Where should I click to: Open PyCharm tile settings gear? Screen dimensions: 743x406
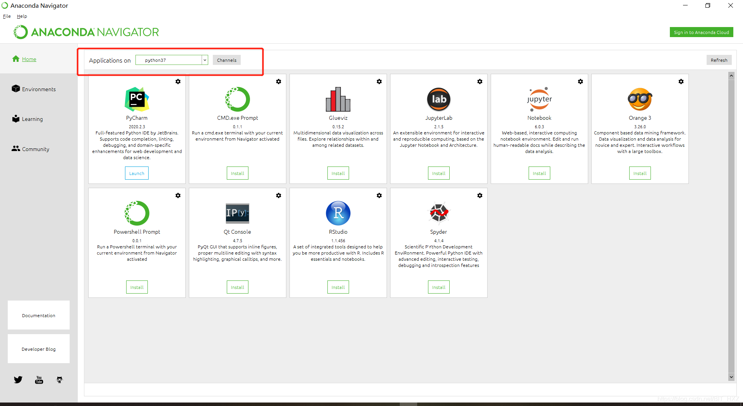point(178,82)
